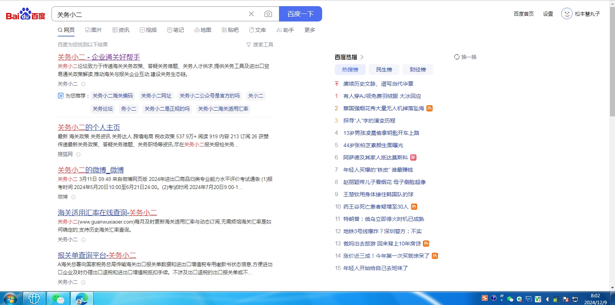Click the Sogou input method tray icon

coord(485,298)
